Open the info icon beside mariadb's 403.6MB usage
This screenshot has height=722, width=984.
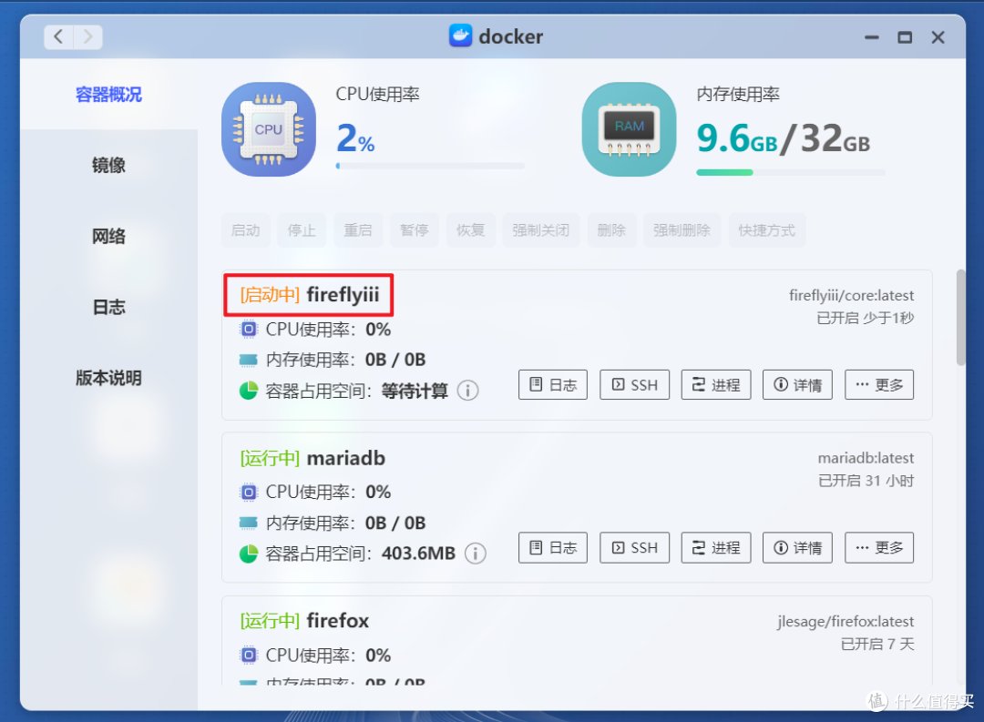pyautogui.click(x=475, y=553)
